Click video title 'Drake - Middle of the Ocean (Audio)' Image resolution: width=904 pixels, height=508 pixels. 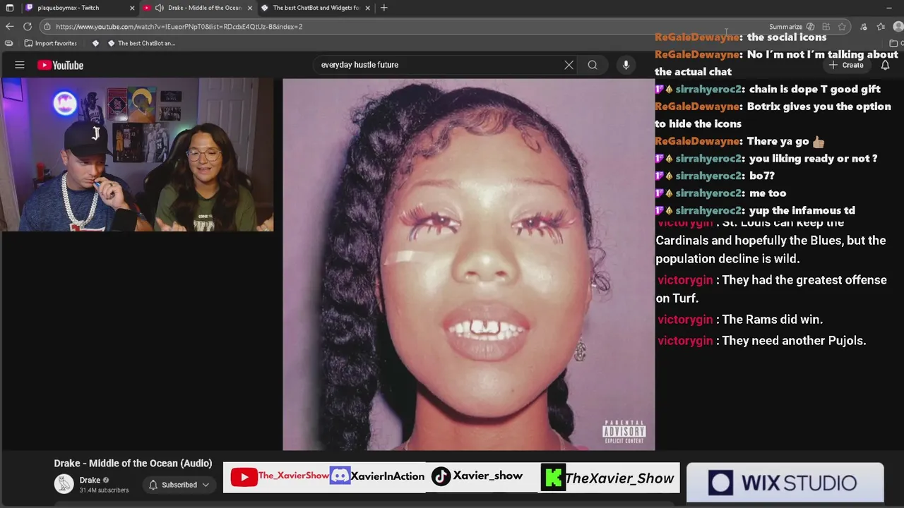(x=133, y=464)
